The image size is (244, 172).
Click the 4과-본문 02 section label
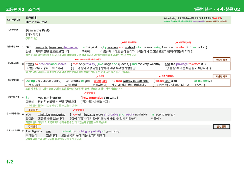pyautogui.click(x=13, y=20)
